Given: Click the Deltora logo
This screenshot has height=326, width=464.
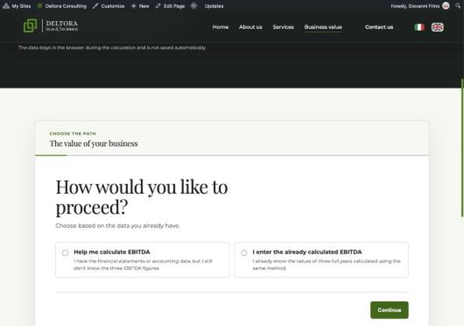Looking at the screenshot, I should click(x=50, y=26).
